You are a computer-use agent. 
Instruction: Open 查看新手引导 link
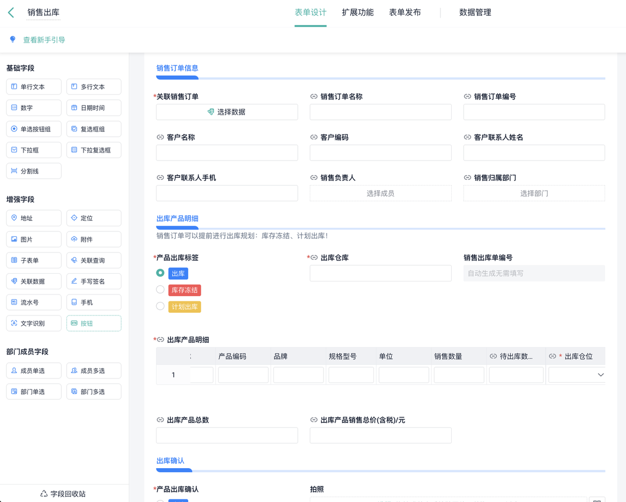tap(44, 40)
